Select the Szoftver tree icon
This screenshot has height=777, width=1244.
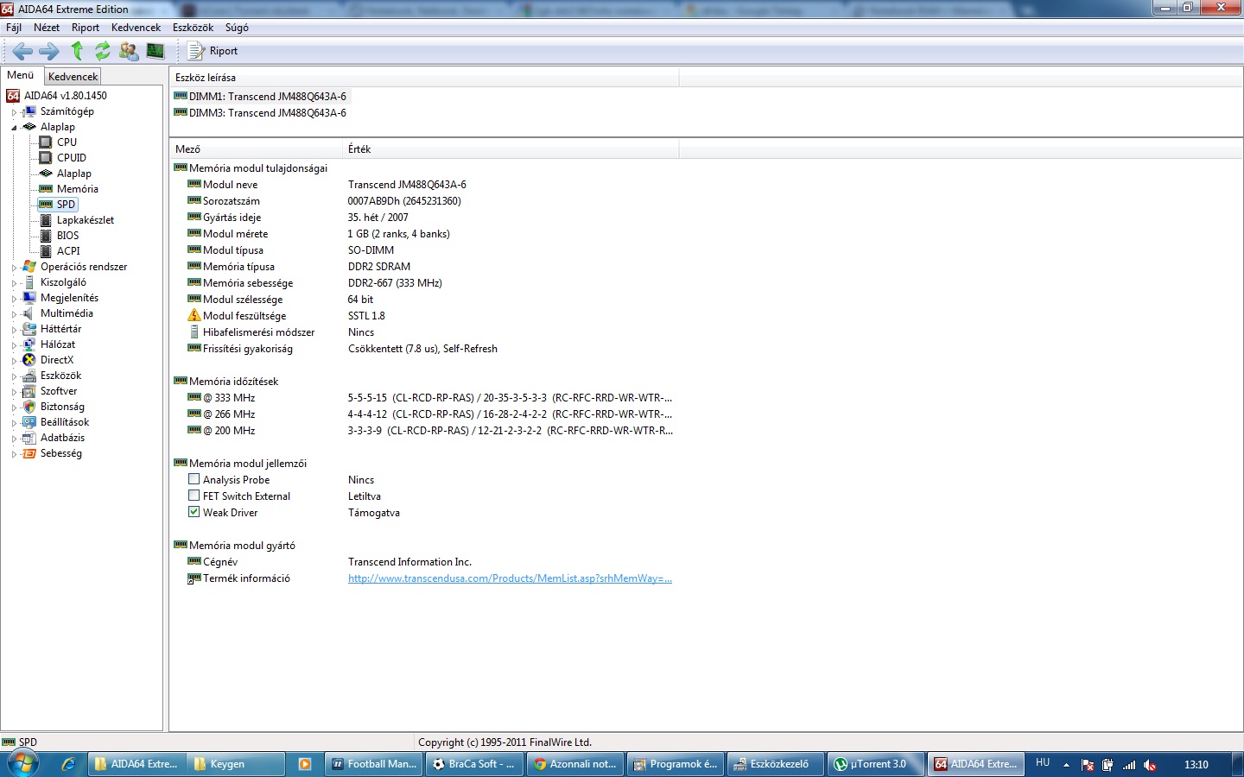point(29,391)
